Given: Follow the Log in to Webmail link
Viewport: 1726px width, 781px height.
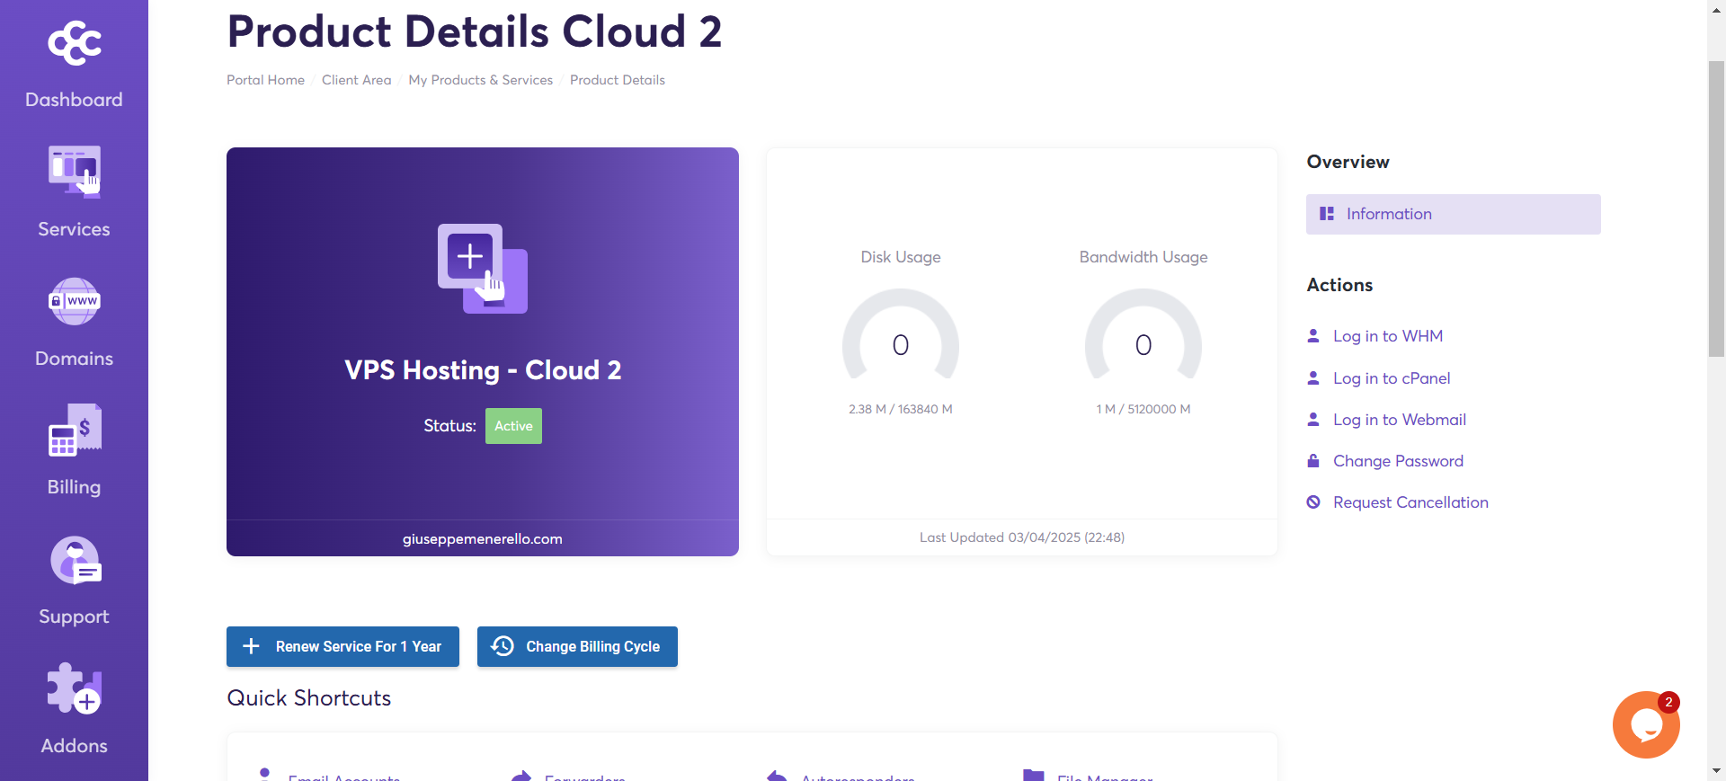Looking at the screenshot, I should [1399, 420].
